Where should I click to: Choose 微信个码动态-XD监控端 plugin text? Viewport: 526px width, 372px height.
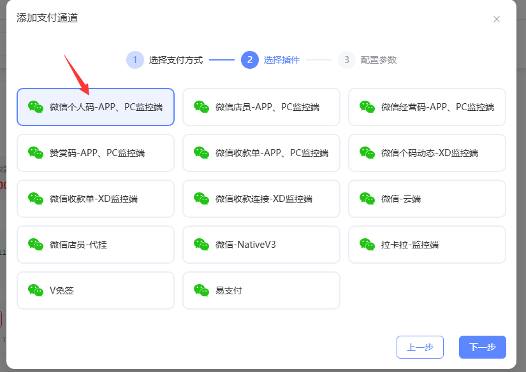pos(429,153)
